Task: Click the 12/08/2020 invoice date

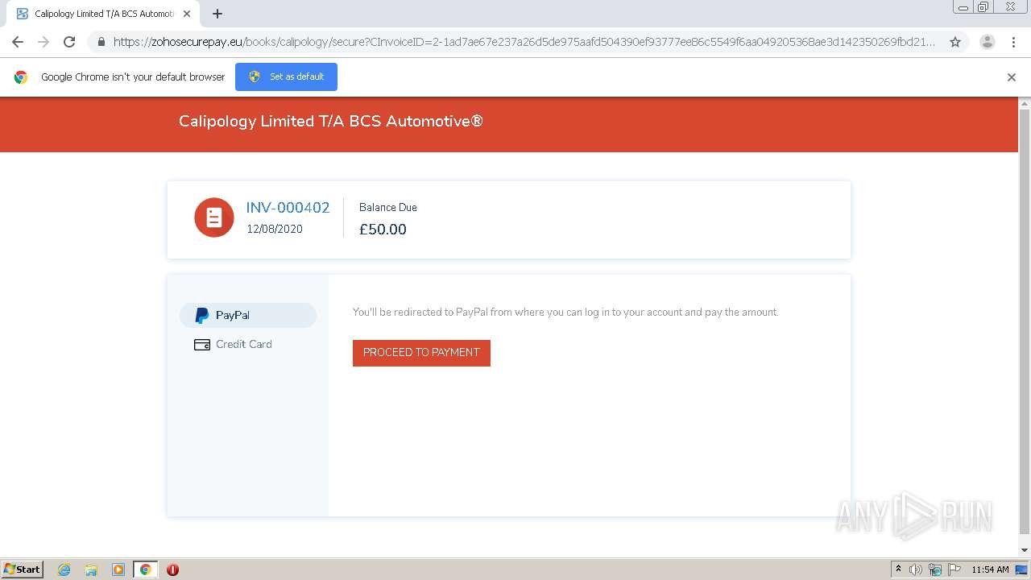Action: (275, 230)
